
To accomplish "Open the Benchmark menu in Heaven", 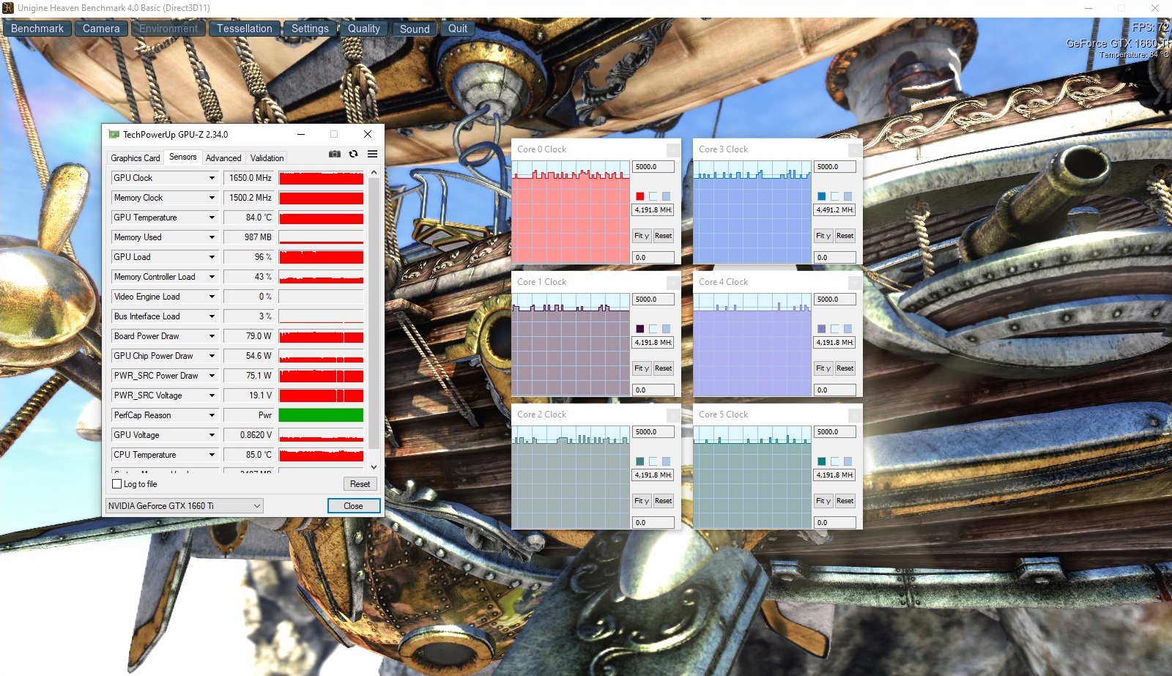I will [x=37, y=29].
